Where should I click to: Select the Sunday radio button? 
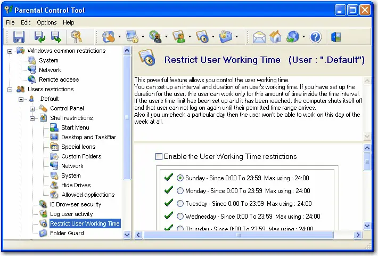coord(180,178)
